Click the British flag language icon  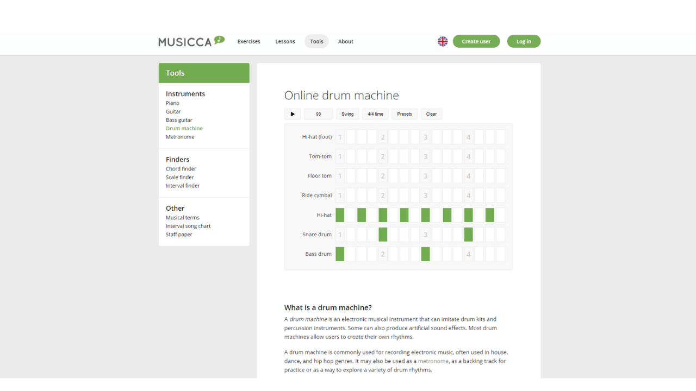coord(443,41)
